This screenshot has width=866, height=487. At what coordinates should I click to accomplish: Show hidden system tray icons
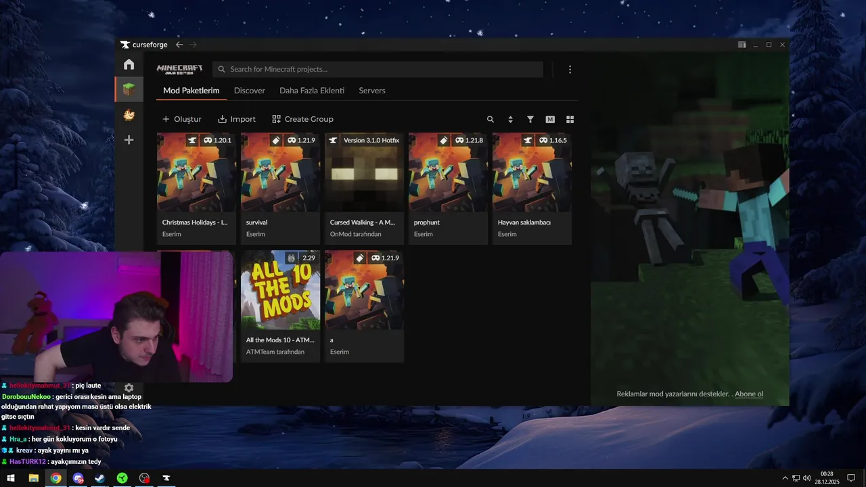point(785,478)
